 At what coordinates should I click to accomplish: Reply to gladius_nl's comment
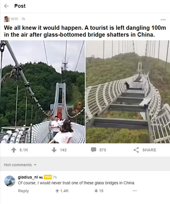tap(23, 191)
